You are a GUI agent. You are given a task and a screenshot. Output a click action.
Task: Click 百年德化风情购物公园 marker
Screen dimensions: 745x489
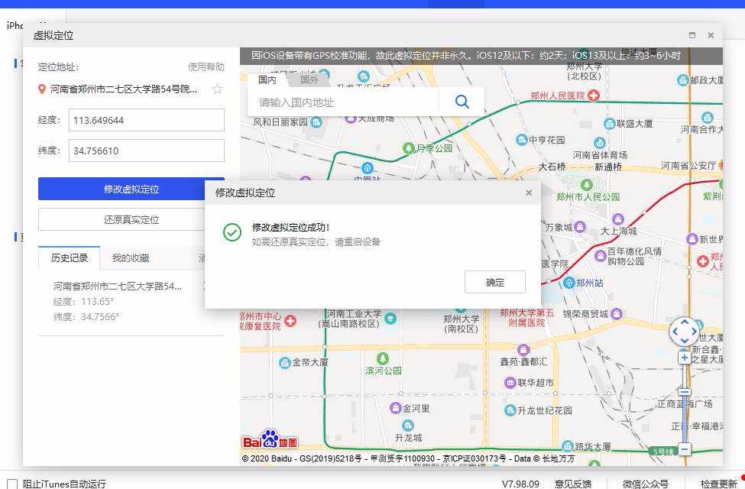point(601,256)
